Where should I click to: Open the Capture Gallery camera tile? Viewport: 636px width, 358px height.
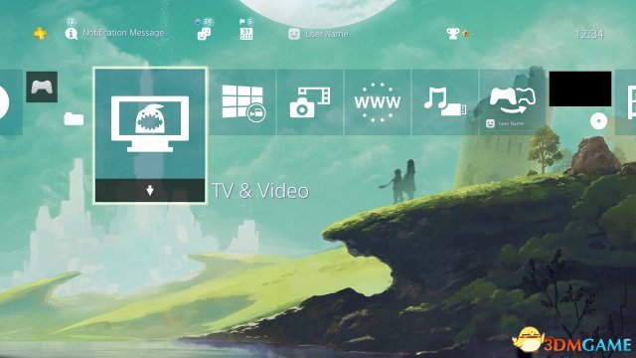tap(310, 102)
